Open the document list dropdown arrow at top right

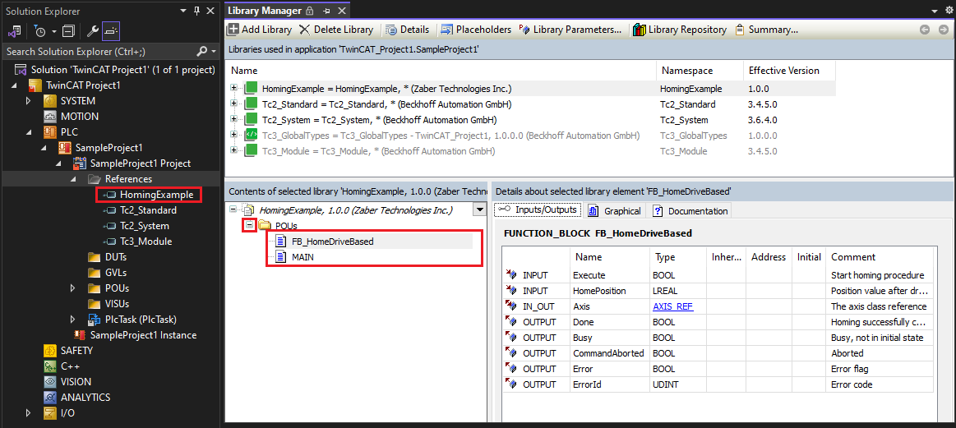(x=934, y=11)
